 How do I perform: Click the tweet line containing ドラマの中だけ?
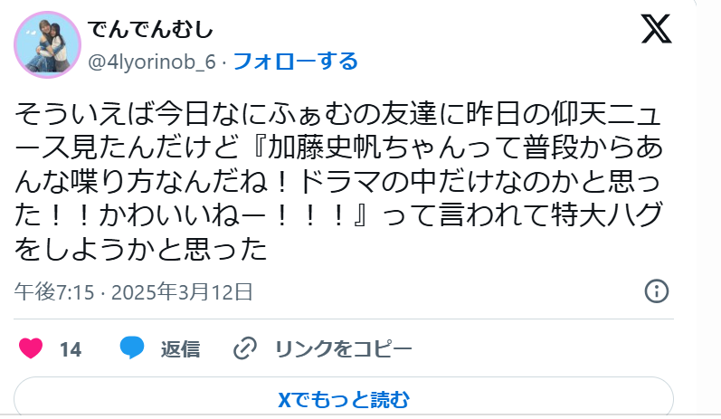click(338, 182)
